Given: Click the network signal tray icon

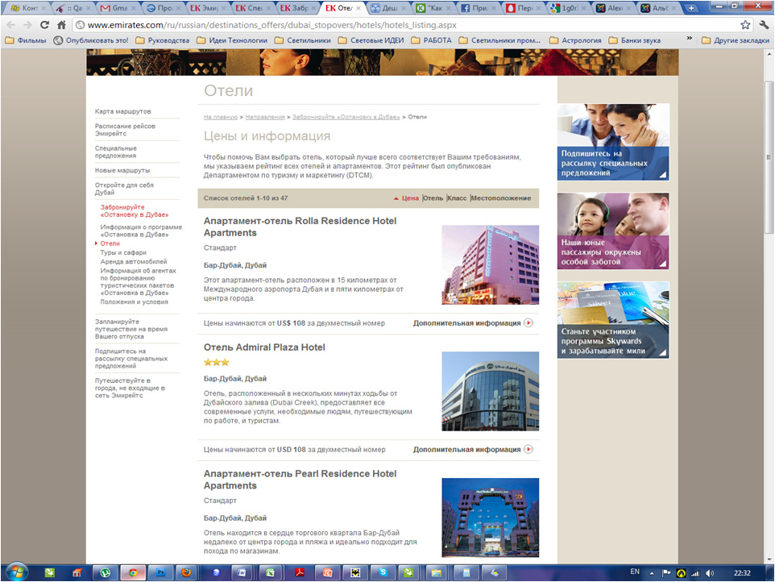Looking at the screenshot, I should click(695, 573).
